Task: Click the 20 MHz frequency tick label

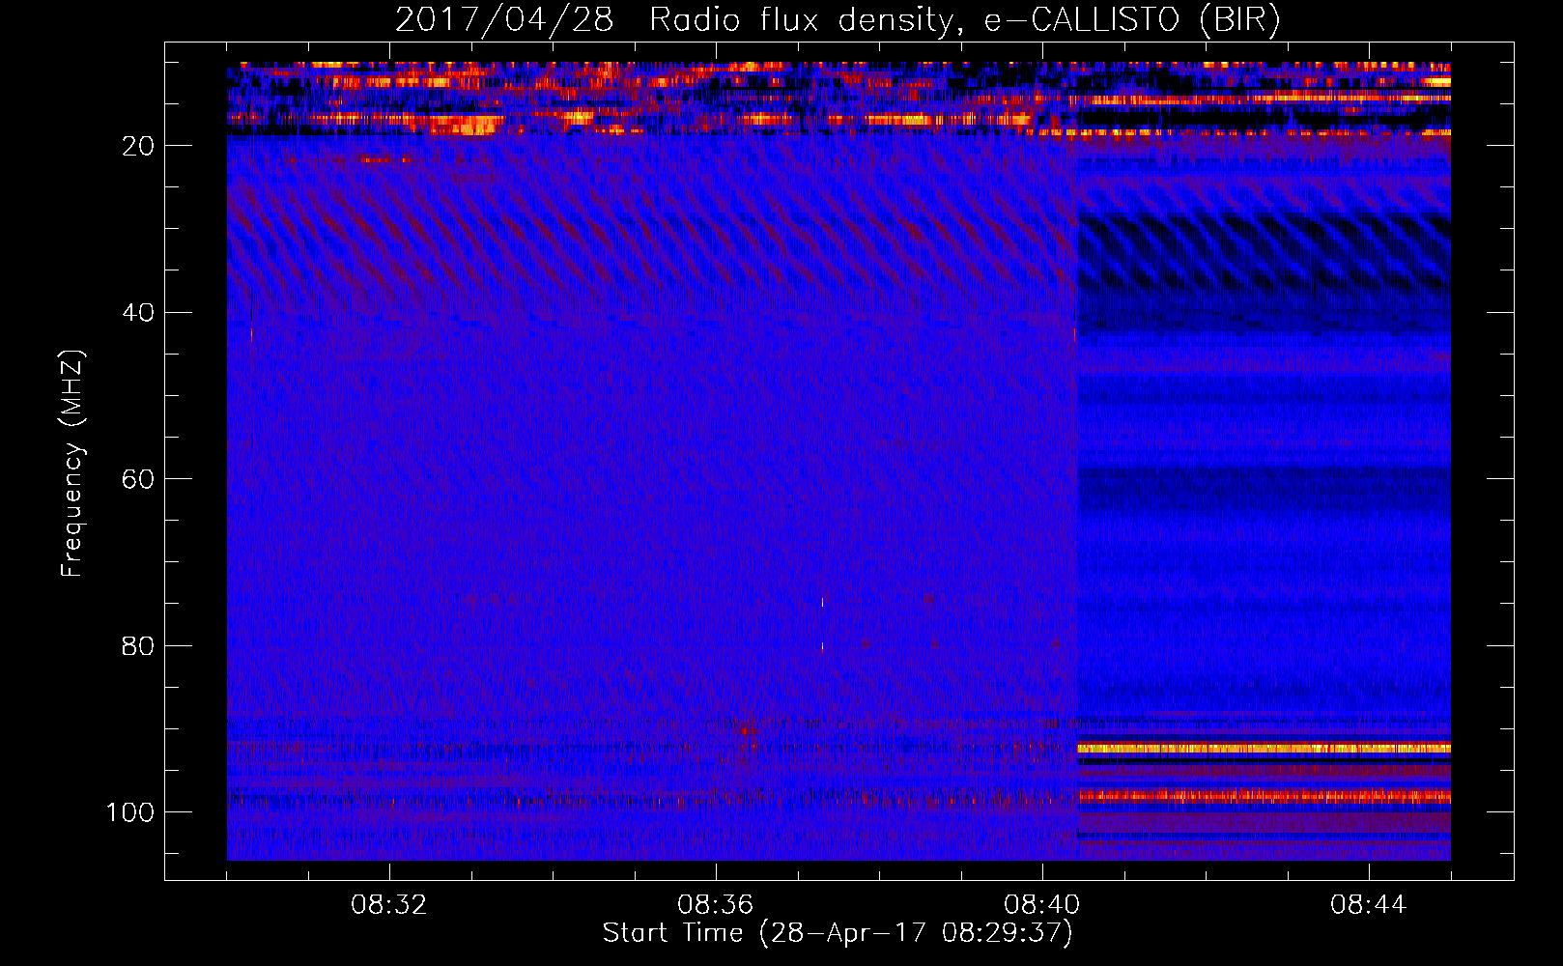Action: (138, 146)
